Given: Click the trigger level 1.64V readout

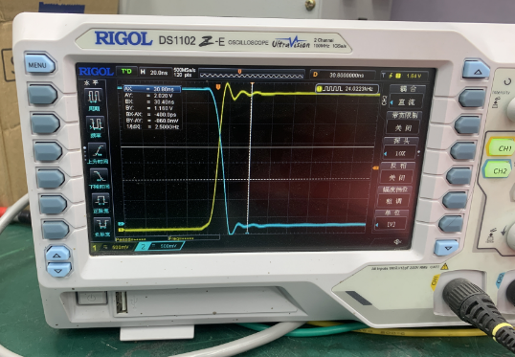Looking at the screenshot, I should point(405,76).
